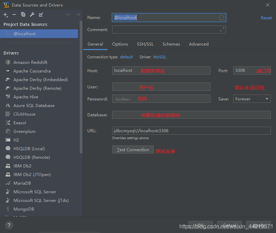Click into the Password field
This screenshot has height=233, width=276.
click(x=161, y=99)
